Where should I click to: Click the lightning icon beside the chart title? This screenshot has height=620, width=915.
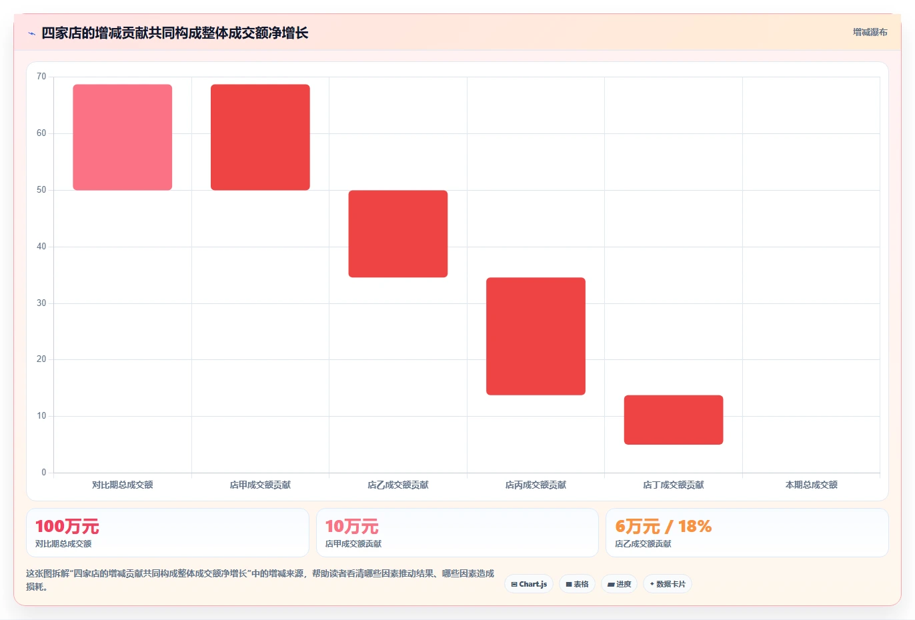tap(31, 33)
